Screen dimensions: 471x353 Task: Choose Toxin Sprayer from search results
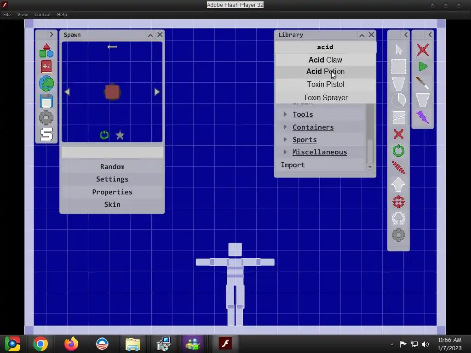325,97
